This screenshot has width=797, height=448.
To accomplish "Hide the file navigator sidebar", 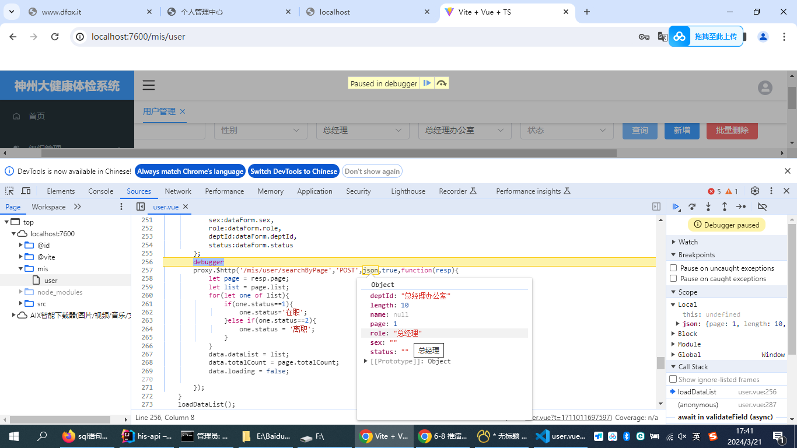I will click(x=141, y=207).
